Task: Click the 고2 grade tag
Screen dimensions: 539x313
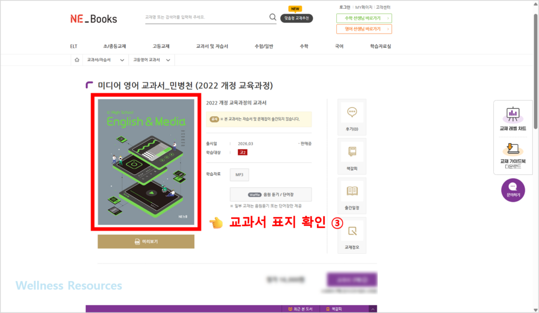Action: pyautogui.click(x=242, y=152)
